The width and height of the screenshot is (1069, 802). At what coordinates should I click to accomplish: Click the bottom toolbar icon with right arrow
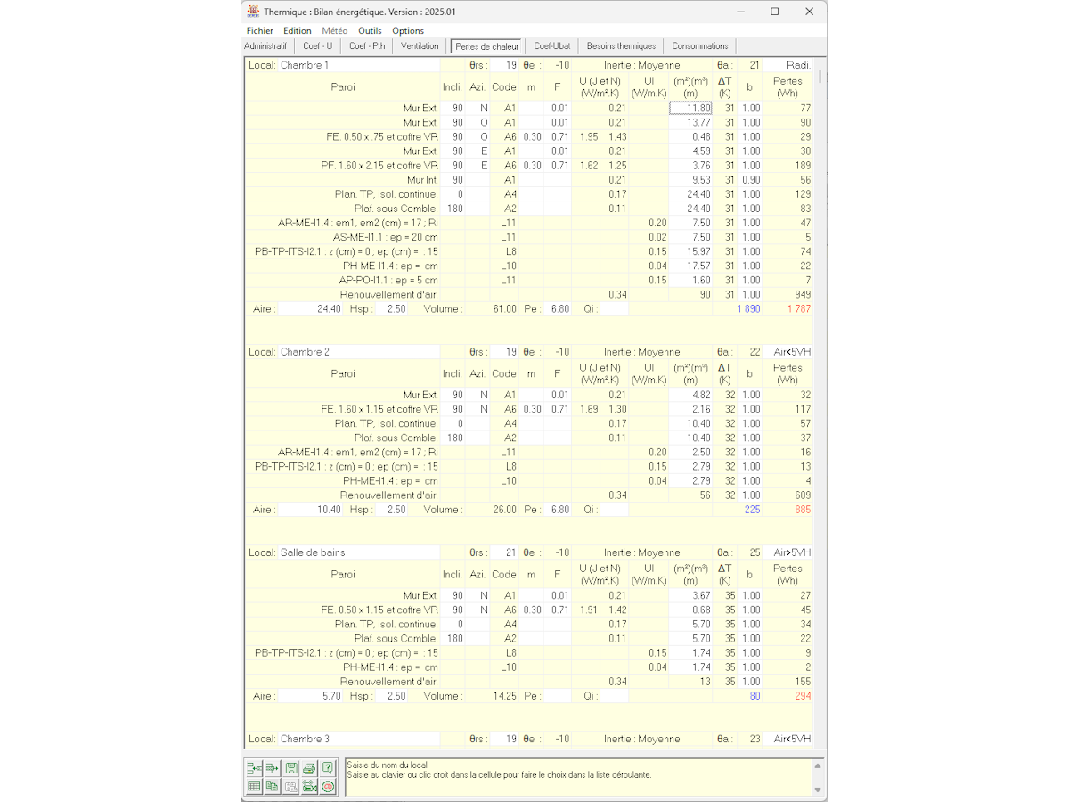[273, 768]
